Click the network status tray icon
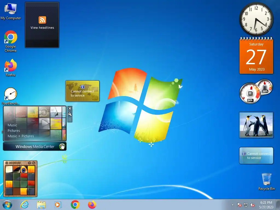 point(246,205)
